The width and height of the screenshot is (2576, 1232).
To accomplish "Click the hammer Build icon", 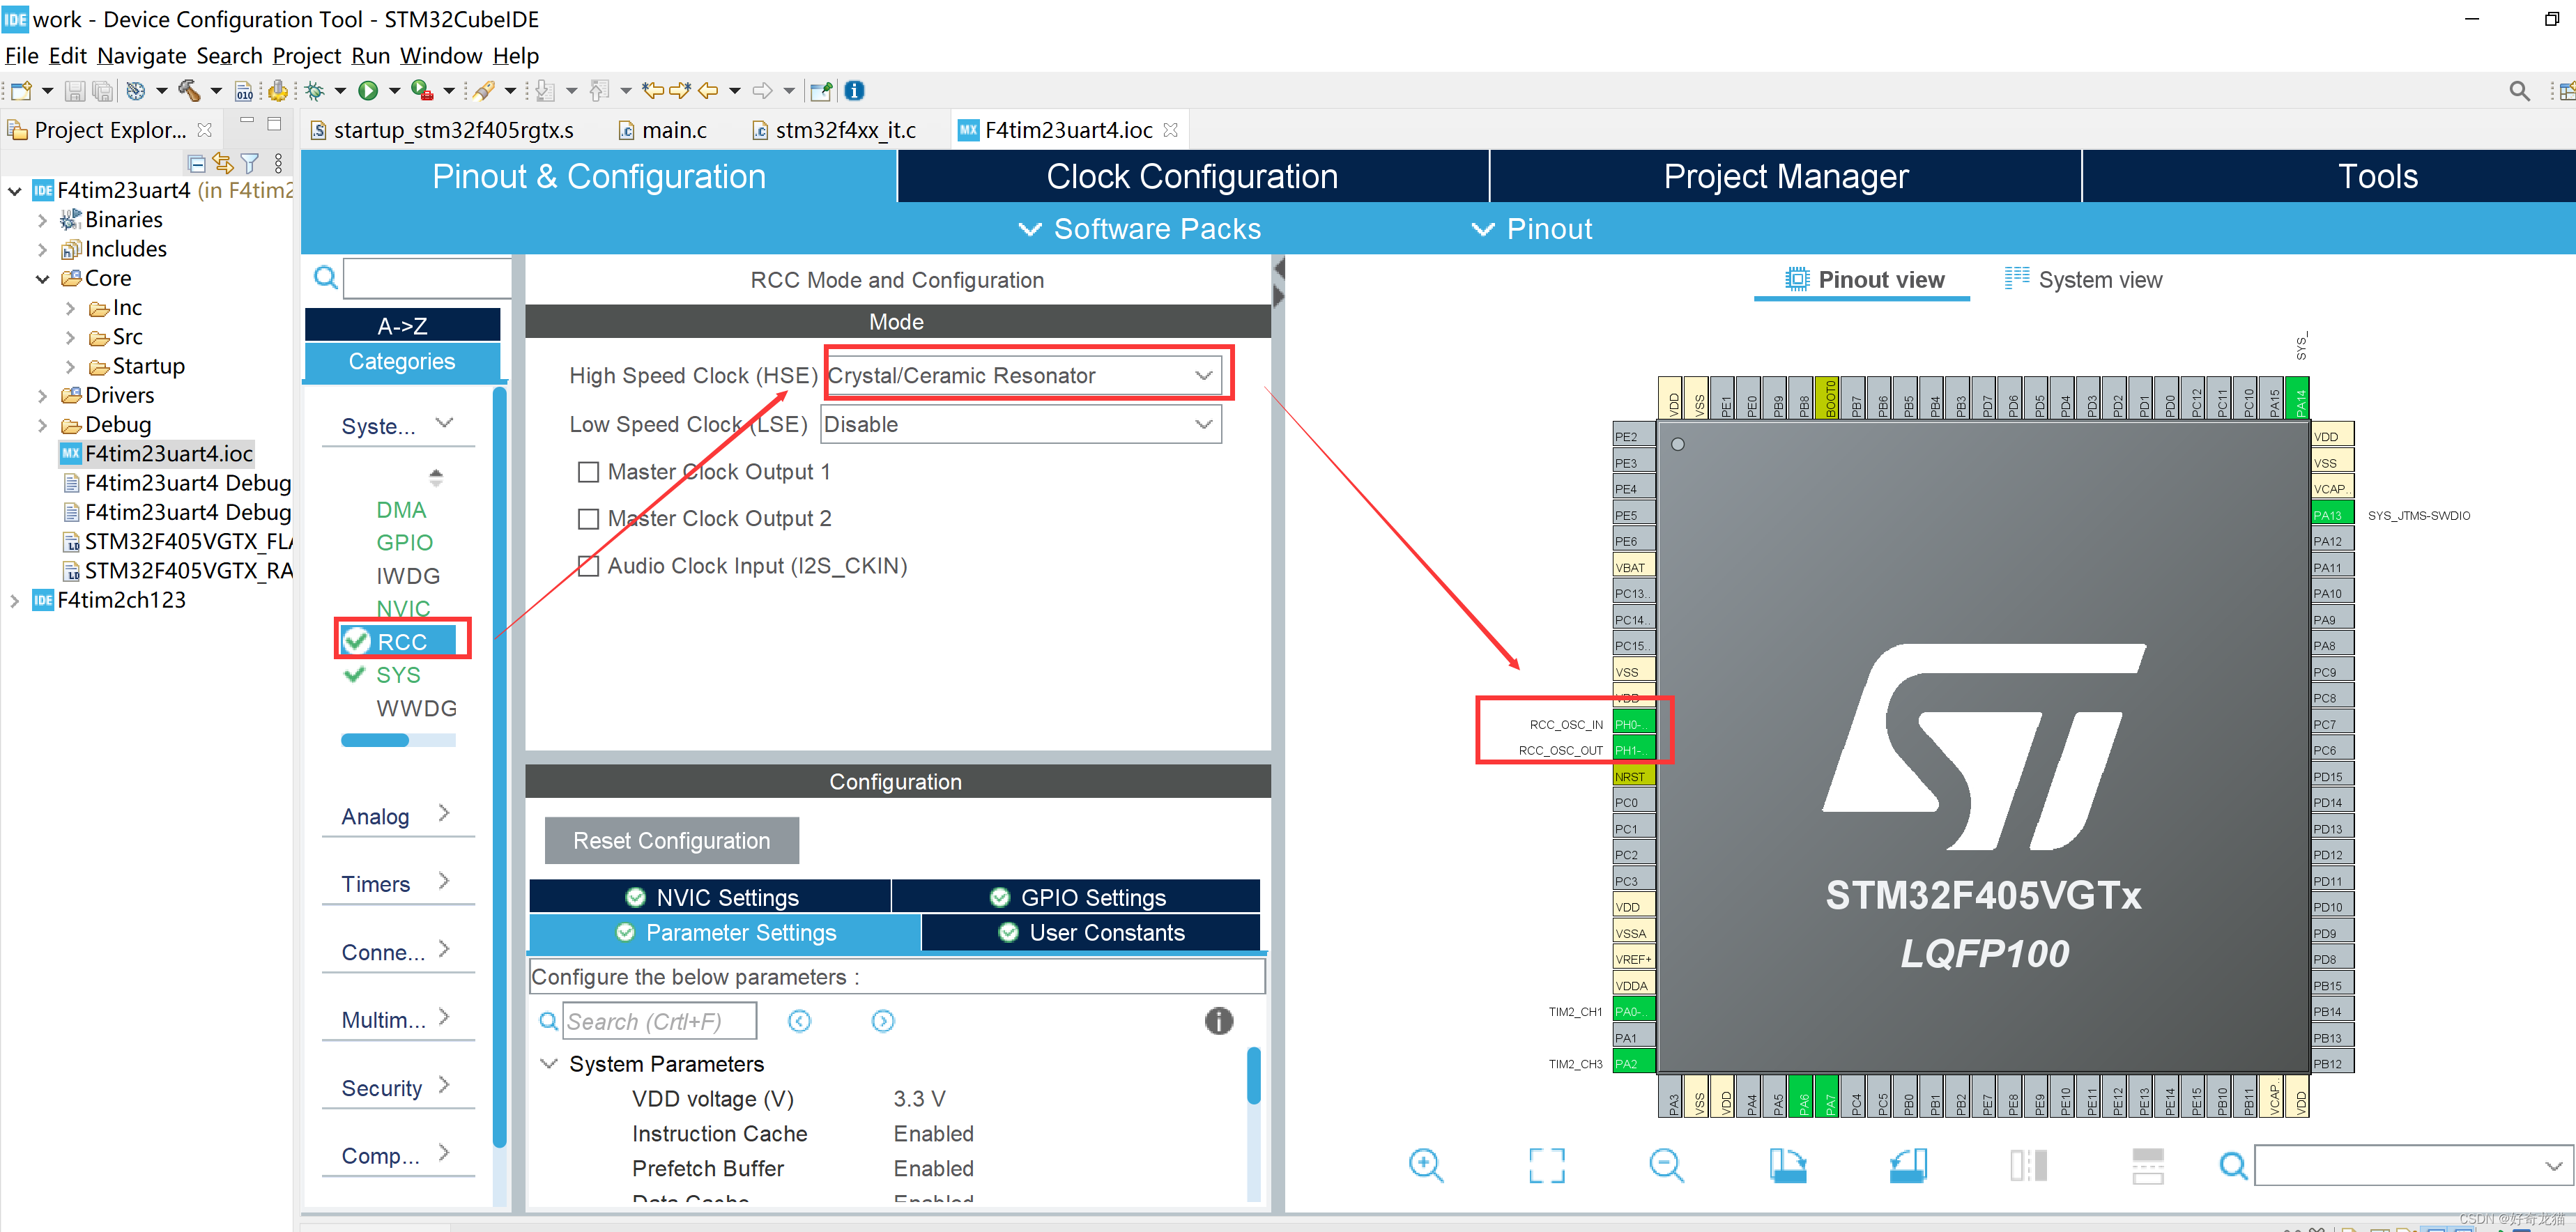I will coord(189,91).
